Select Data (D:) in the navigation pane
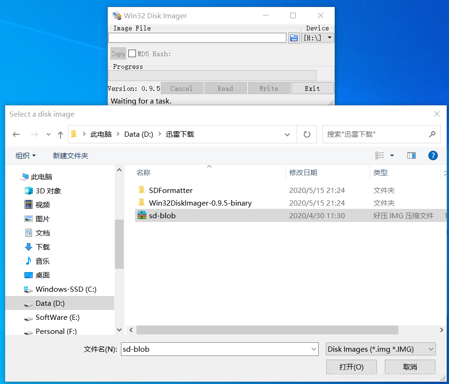449x384 pixels. click(x=60, y=303)
